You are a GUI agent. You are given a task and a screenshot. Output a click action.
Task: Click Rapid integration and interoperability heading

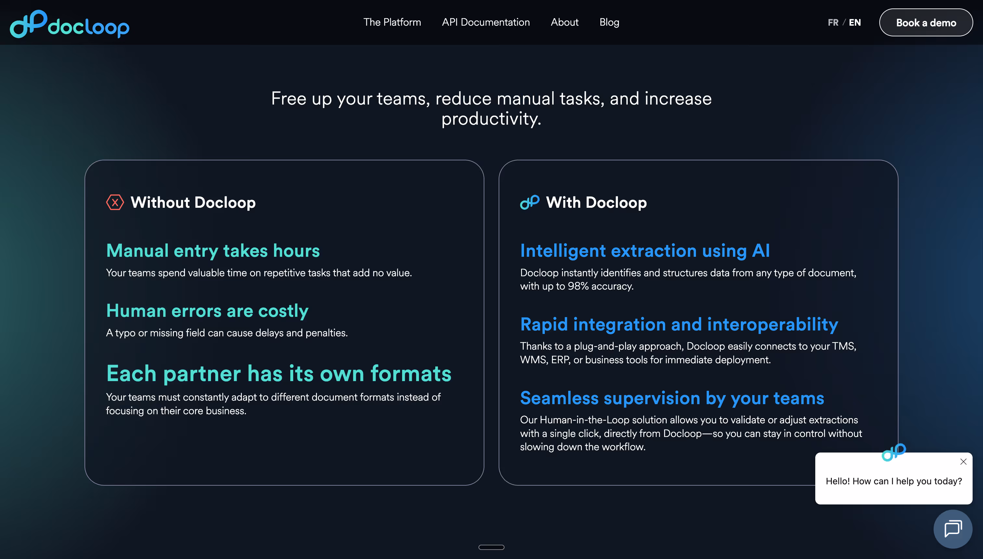point(679,324)
